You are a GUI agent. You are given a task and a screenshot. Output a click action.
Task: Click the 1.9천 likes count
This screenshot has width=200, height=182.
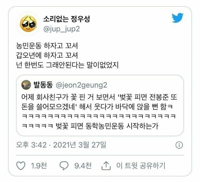click(x=39, y=166)
